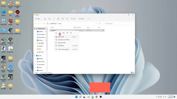Open Chrome from the taskbar
The width and height of the screenshot is (177, 99).
click(x=97, y=97)
